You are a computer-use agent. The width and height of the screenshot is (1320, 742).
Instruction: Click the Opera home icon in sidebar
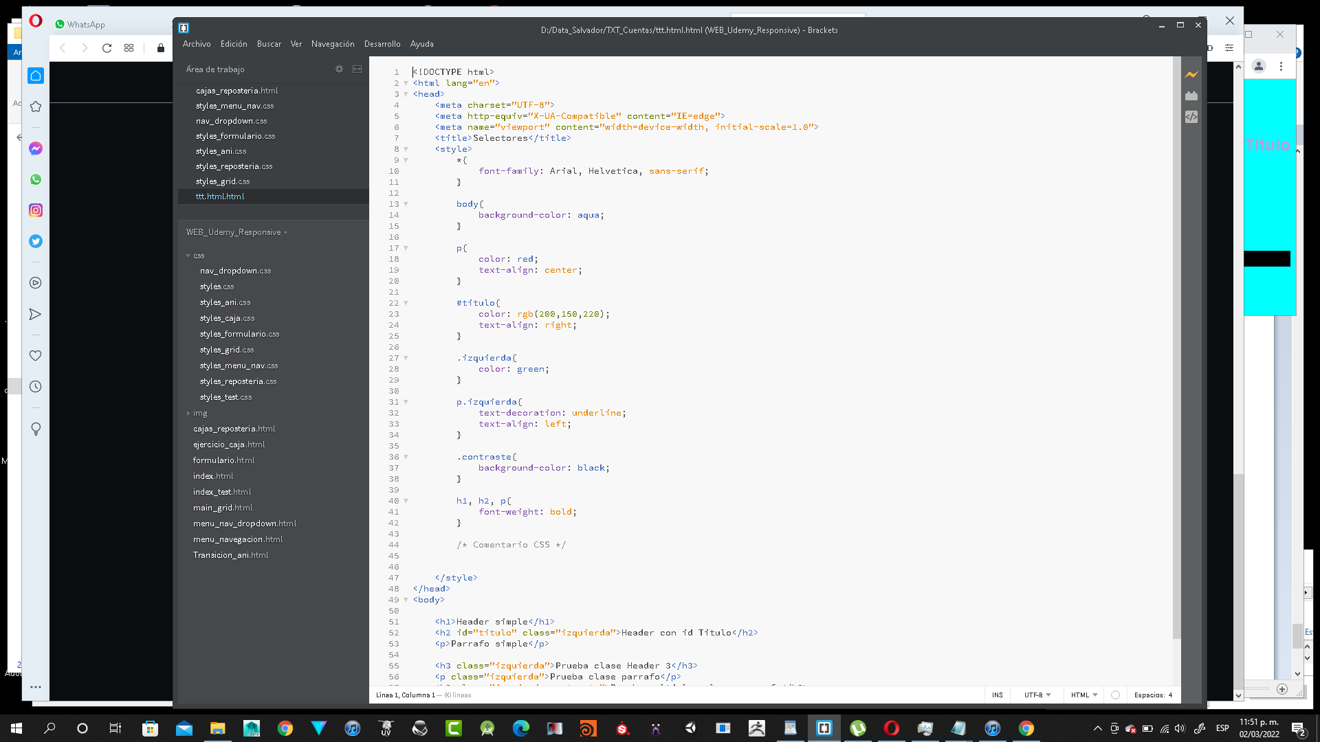click(36, 76)
